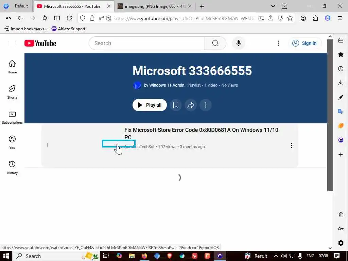Image resolution: width=348 pixels, height=261 pixels.
Task: Open add-ons icon at sidebar bottom
Action: [x=341, y=214]
